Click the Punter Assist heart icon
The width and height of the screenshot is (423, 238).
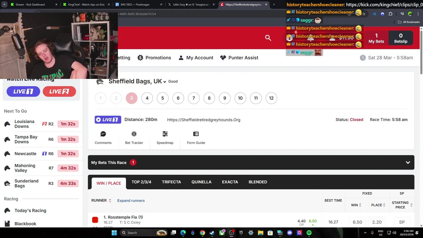click(x=223, y=58)
